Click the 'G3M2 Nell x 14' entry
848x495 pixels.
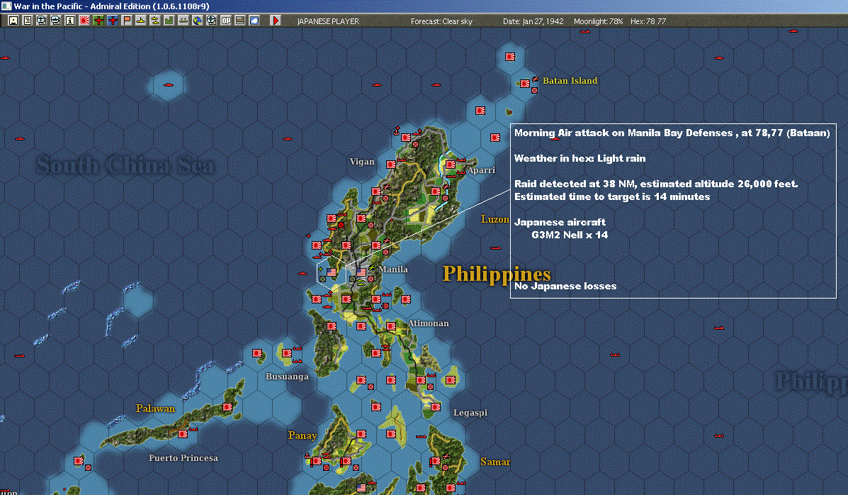coord(570,235)
